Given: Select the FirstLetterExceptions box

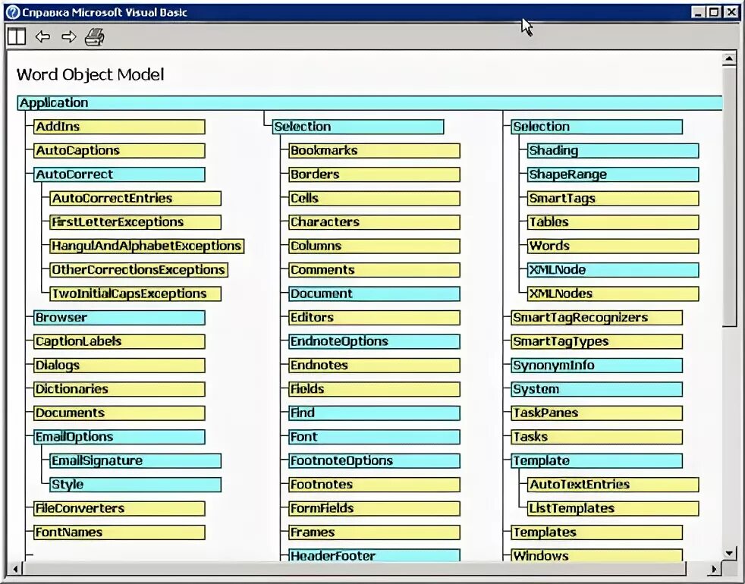Looking at the screenshot, I should (135, 222).
